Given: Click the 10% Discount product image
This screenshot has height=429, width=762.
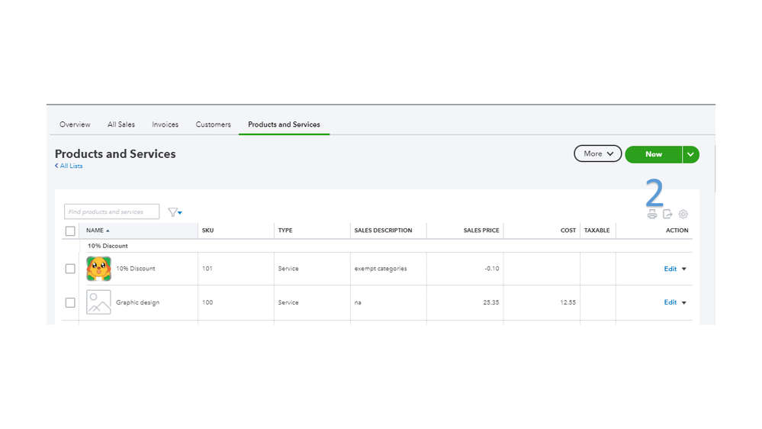Looking at the screenshot, I should pyautogui.click(x=98, y=269).
